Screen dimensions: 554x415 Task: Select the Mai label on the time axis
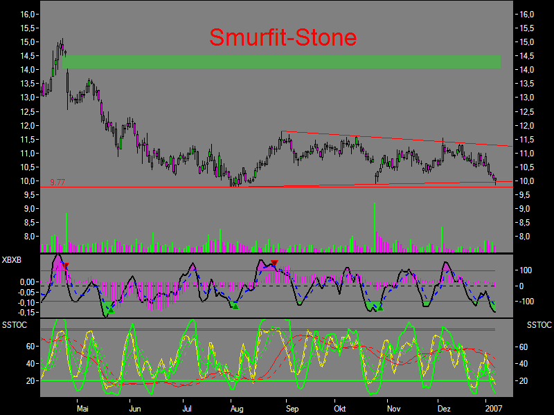[x=82, y=409]
